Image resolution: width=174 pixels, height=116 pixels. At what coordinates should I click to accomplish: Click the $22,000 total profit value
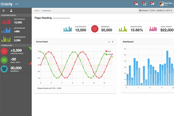click(167, 30)
